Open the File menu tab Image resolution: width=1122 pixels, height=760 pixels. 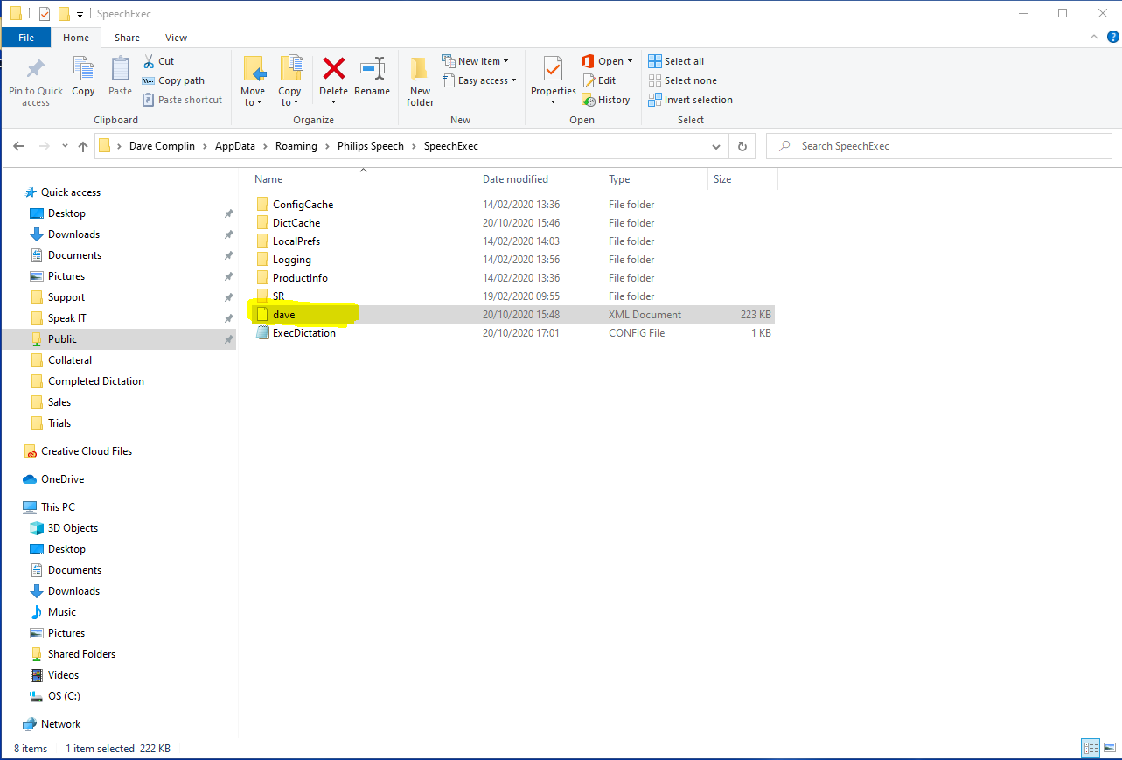(26, 38)
